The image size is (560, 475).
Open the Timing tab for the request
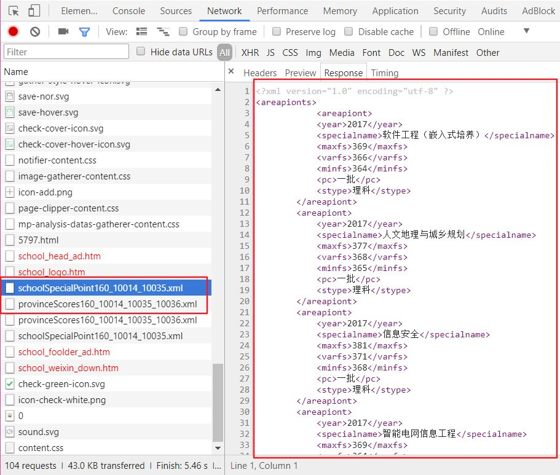385,73
